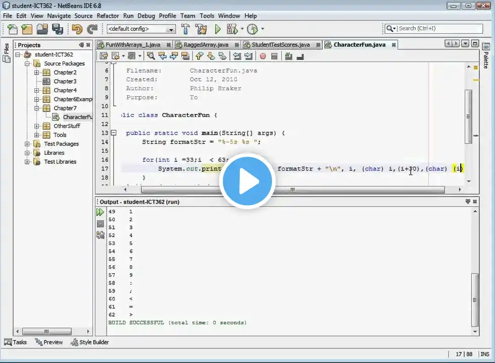Toggle the Find Selection magnifier icon

(151, 56)
